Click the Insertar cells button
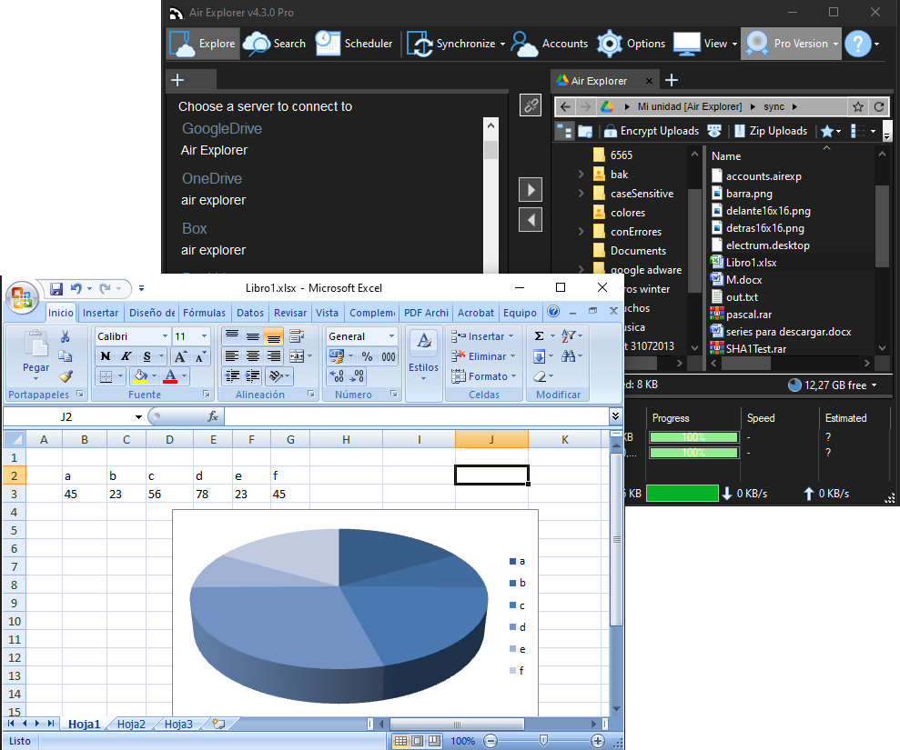The width and height of the screenshot is (900, 750). 482,336
